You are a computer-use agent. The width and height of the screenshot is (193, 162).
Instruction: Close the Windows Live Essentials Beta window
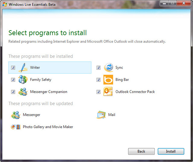click(183, 3)
